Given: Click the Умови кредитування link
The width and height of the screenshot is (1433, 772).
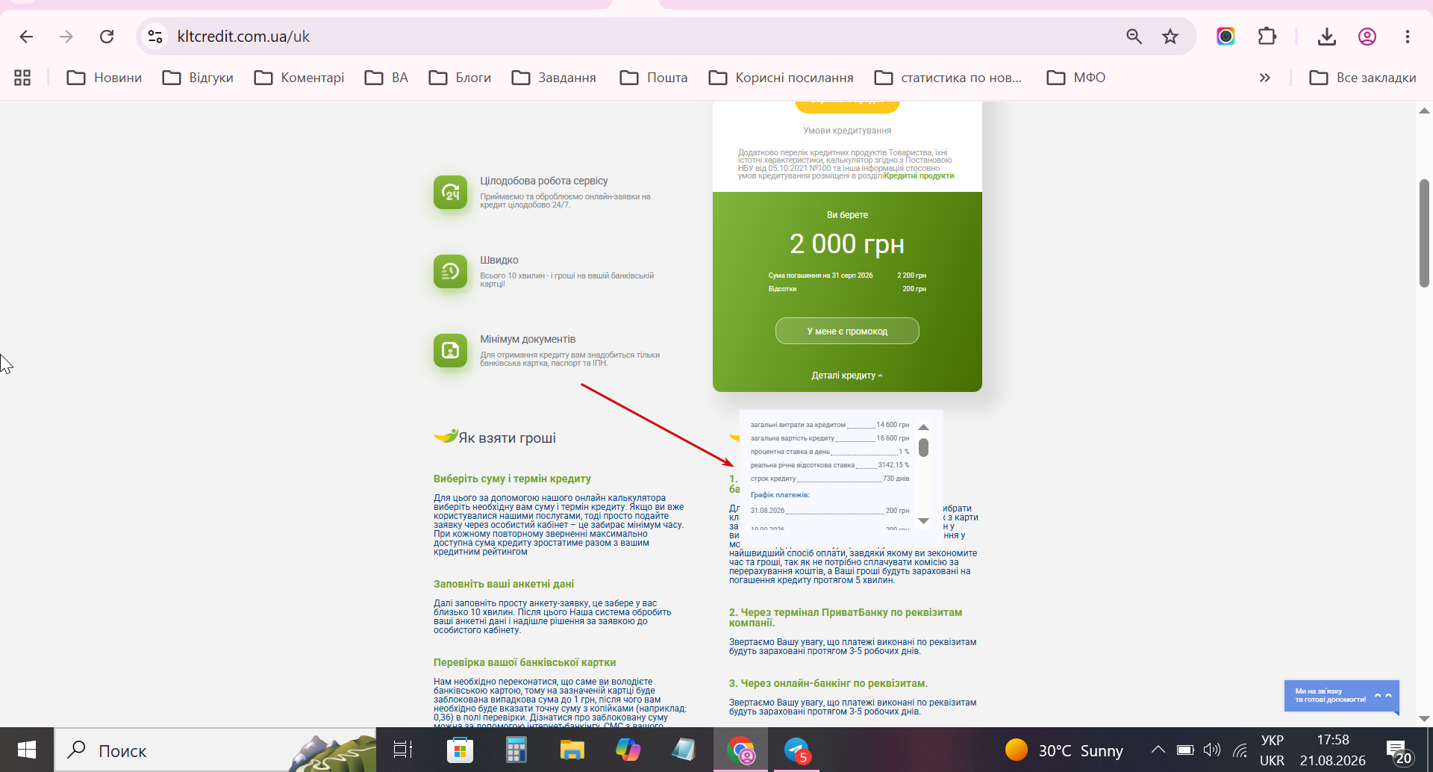Looking at the screenshot, I should click(x=847, y=131).
